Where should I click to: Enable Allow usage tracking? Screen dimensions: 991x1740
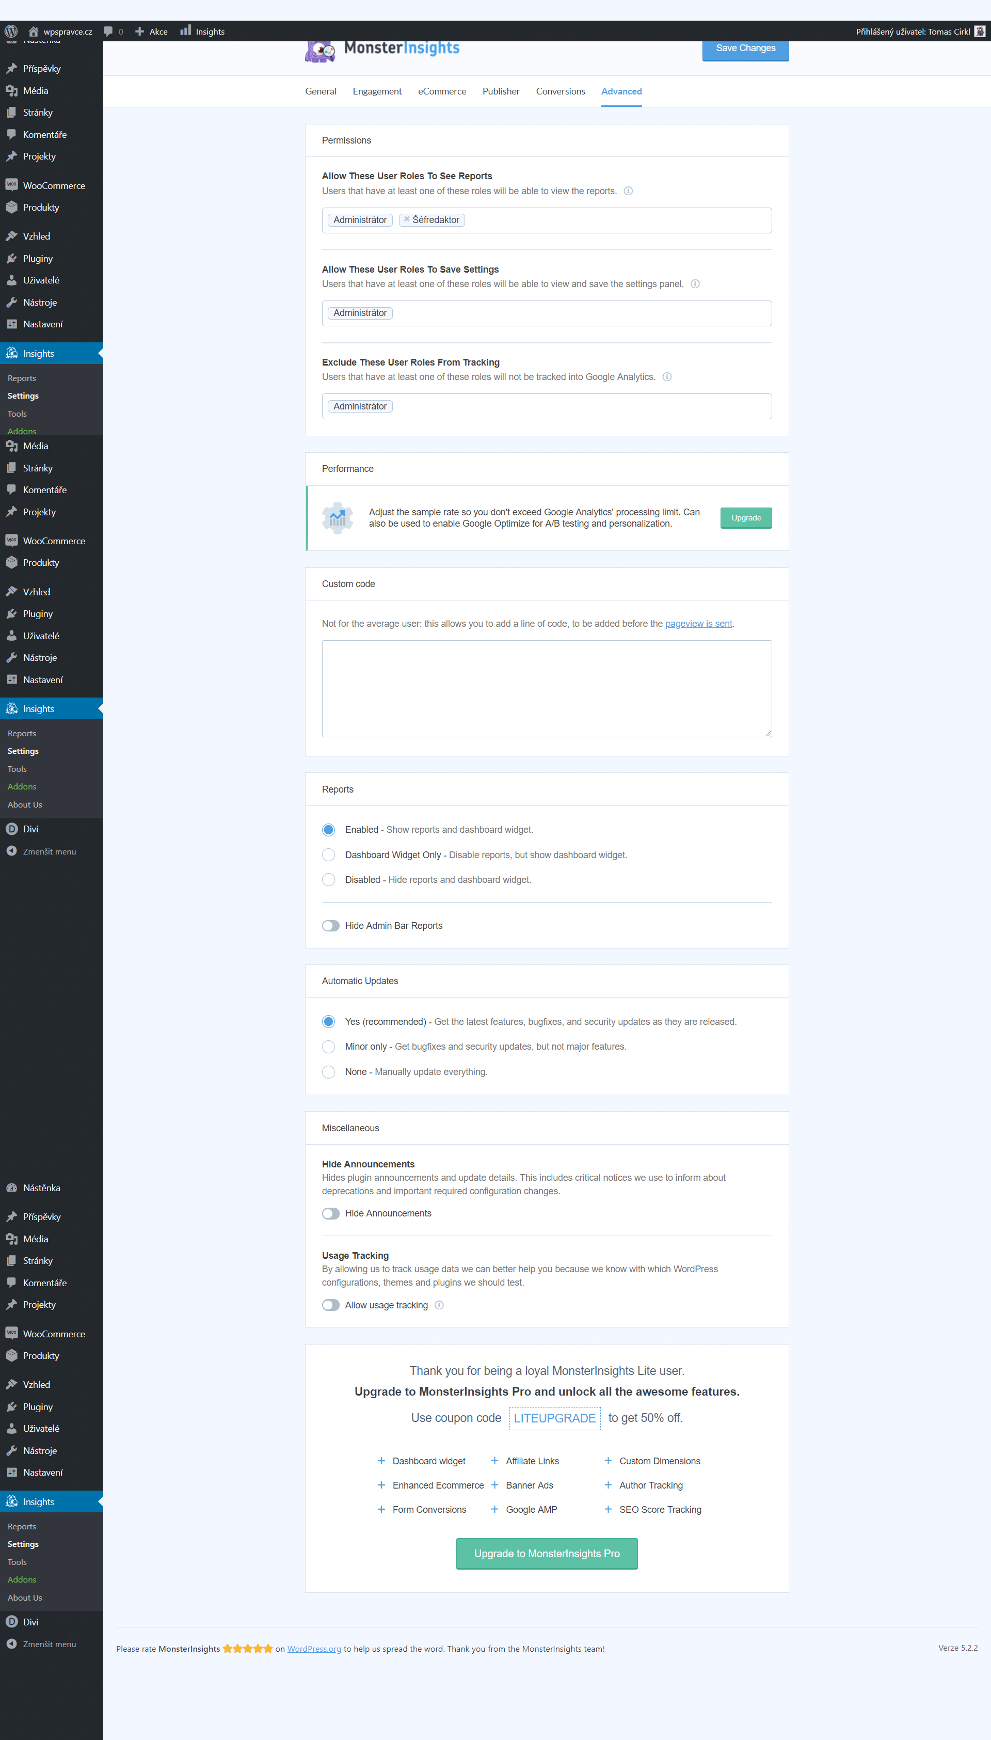click(x=331, y=1304)
